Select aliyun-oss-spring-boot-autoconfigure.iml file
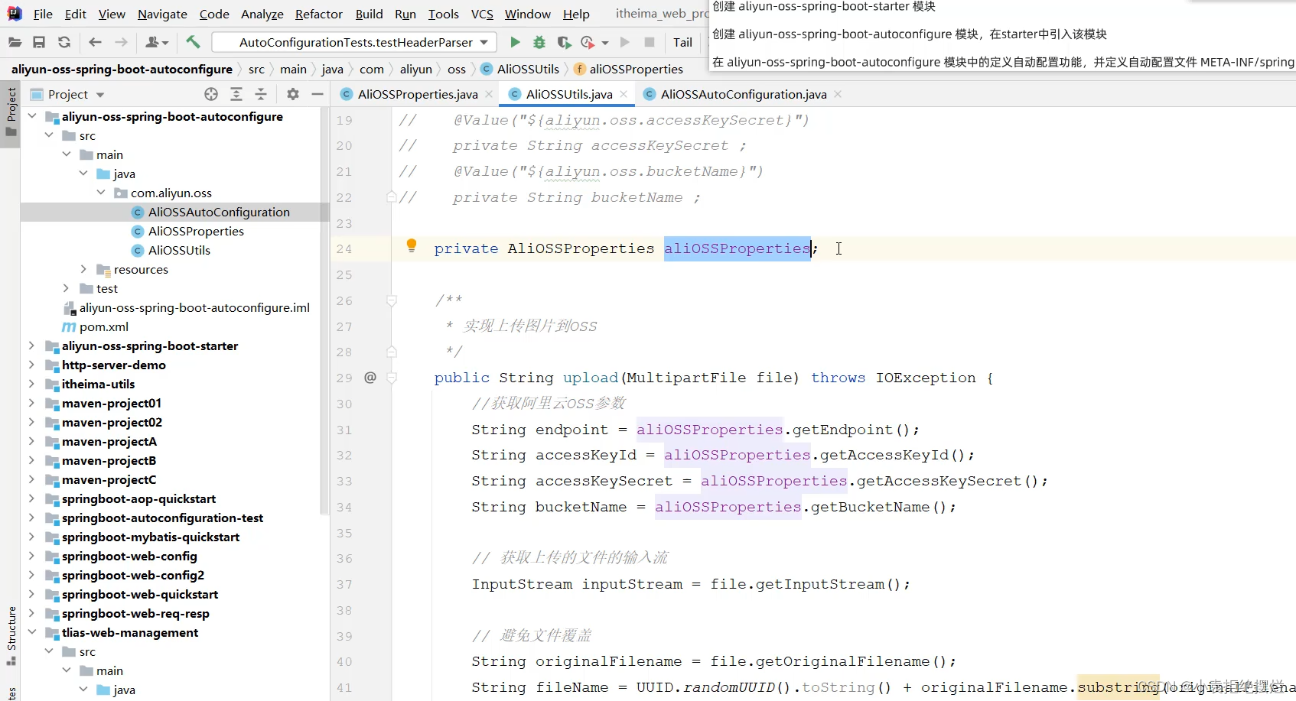The width and height of the screenshot is (1296, 701). [x=194, y=307]
